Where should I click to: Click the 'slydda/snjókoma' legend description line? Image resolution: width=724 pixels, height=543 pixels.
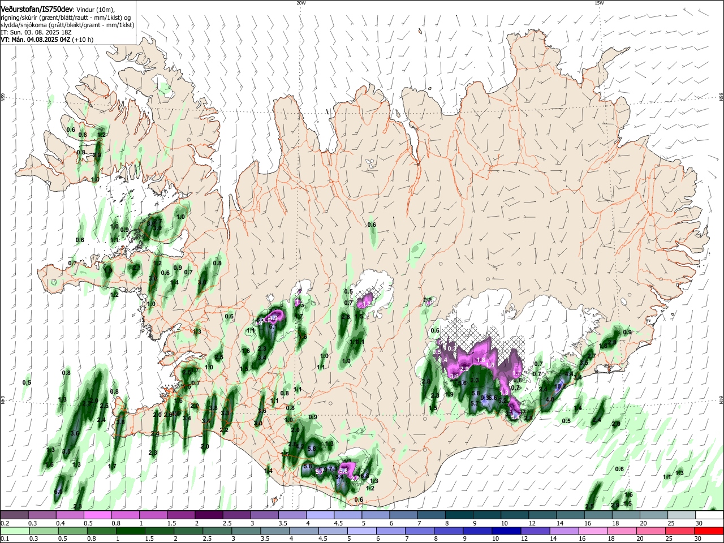coord(68,25)
